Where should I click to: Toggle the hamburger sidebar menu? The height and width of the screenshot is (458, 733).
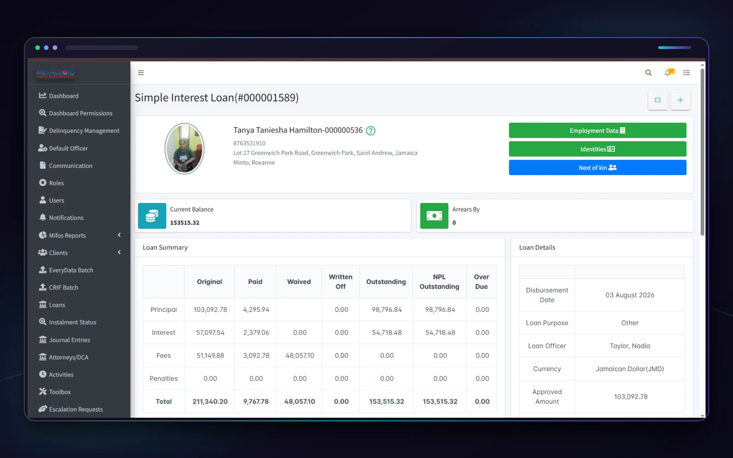tap(141, 73)
